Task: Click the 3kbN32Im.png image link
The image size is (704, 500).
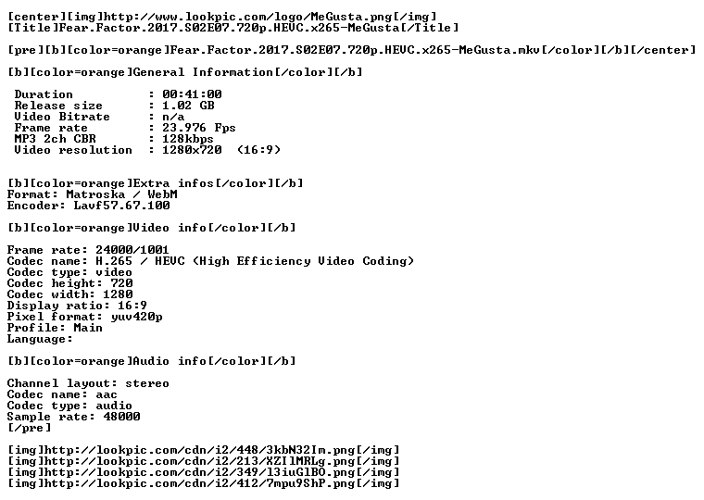Action: 204,450
